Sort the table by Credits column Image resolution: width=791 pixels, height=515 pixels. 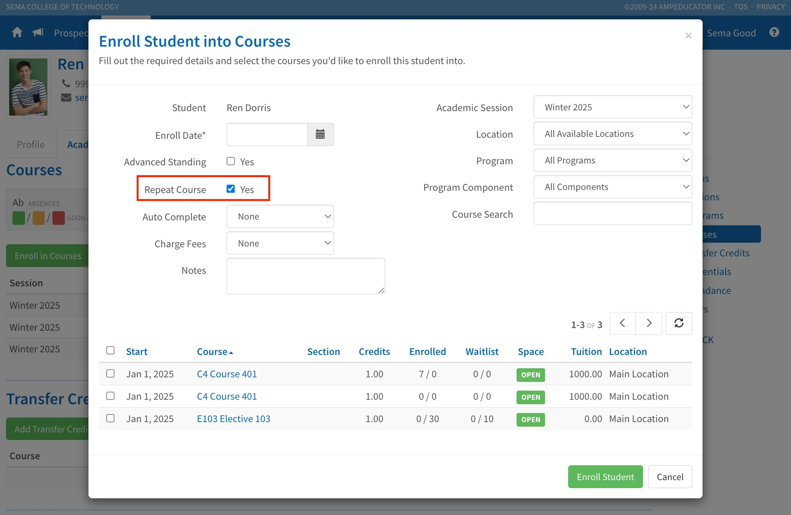pyautogui.click(x=374, y=352)
